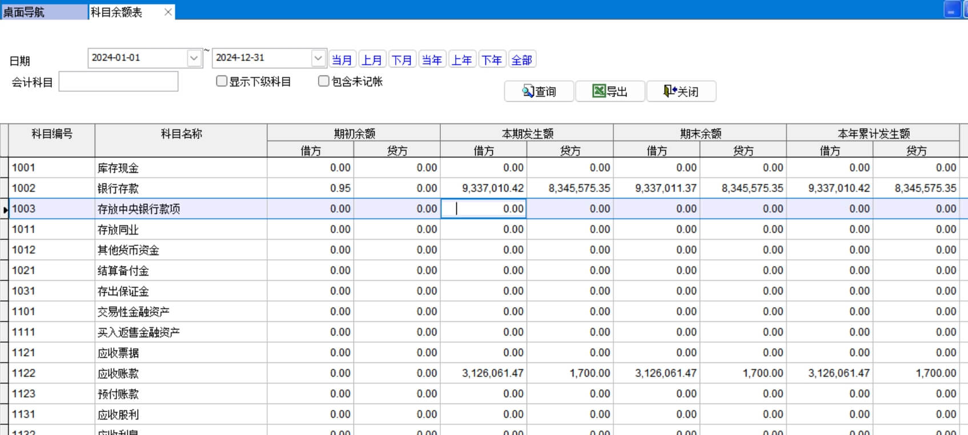Expand the end date 2024-12-31 dropdown
Screen dimensions: 968x435
(318, 58)
